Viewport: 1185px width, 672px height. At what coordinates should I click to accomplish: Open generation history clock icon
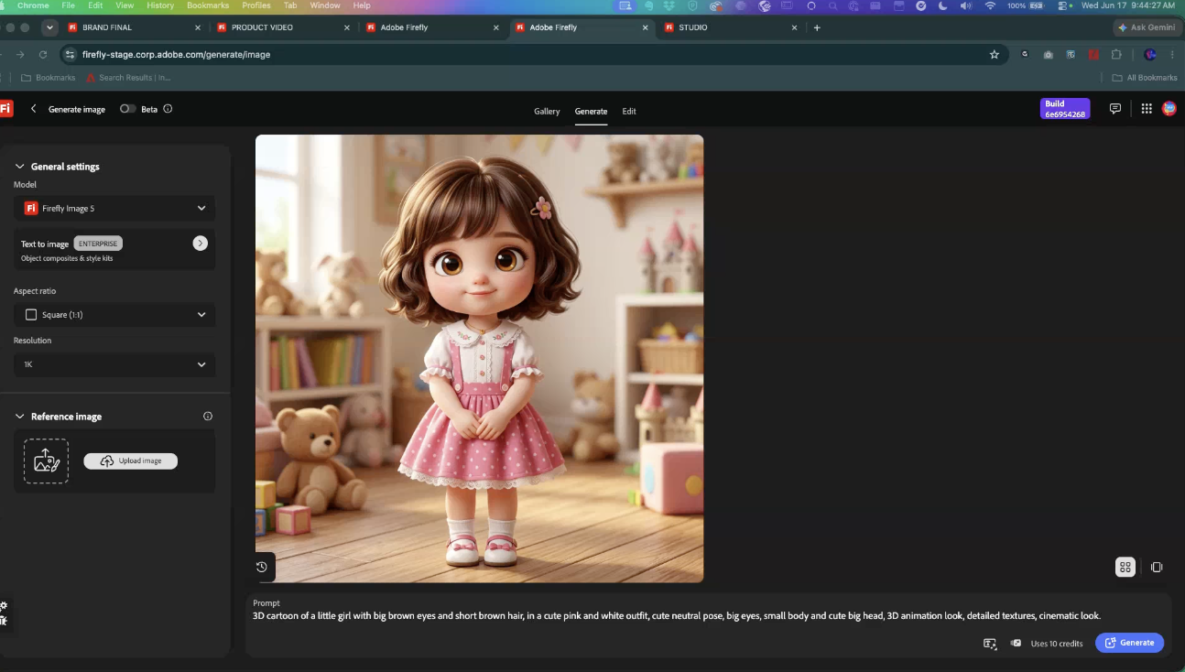click(x=262, y=567)
